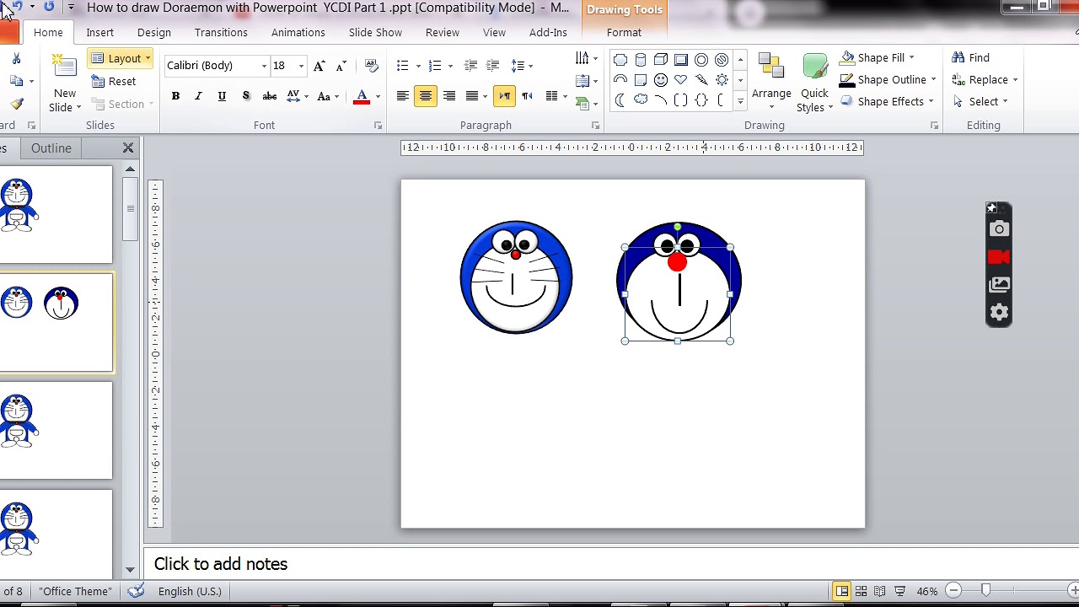Open the Slide Show tab

(375, 32)
